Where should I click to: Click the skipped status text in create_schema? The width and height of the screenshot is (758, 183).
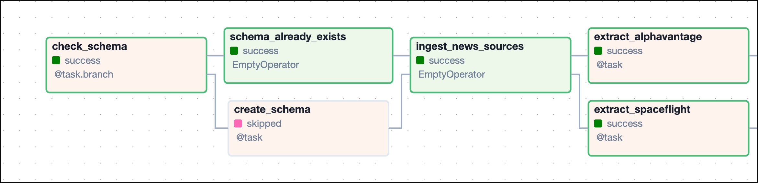point(264,124)
